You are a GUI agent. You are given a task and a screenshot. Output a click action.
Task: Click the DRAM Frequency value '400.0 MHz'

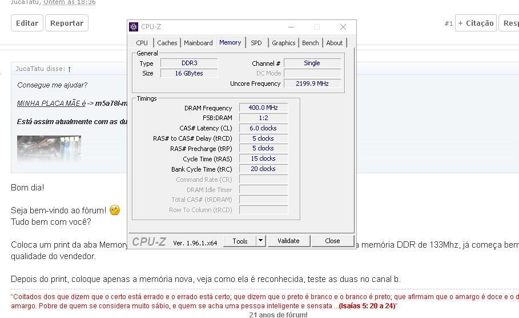263,108
